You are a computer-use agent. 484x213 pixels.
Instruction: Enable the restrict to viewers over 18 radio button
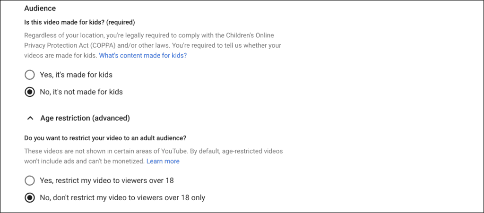coord(30,180)
